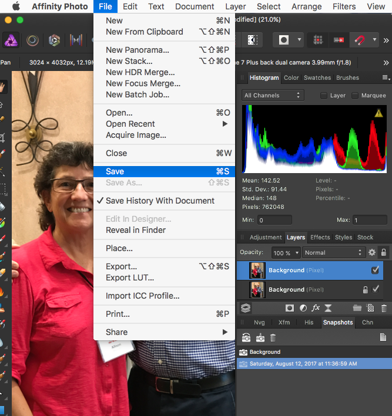Click the invert selection toolbar icon
Viewport: 392px width, 416px height.
[252, 40]
